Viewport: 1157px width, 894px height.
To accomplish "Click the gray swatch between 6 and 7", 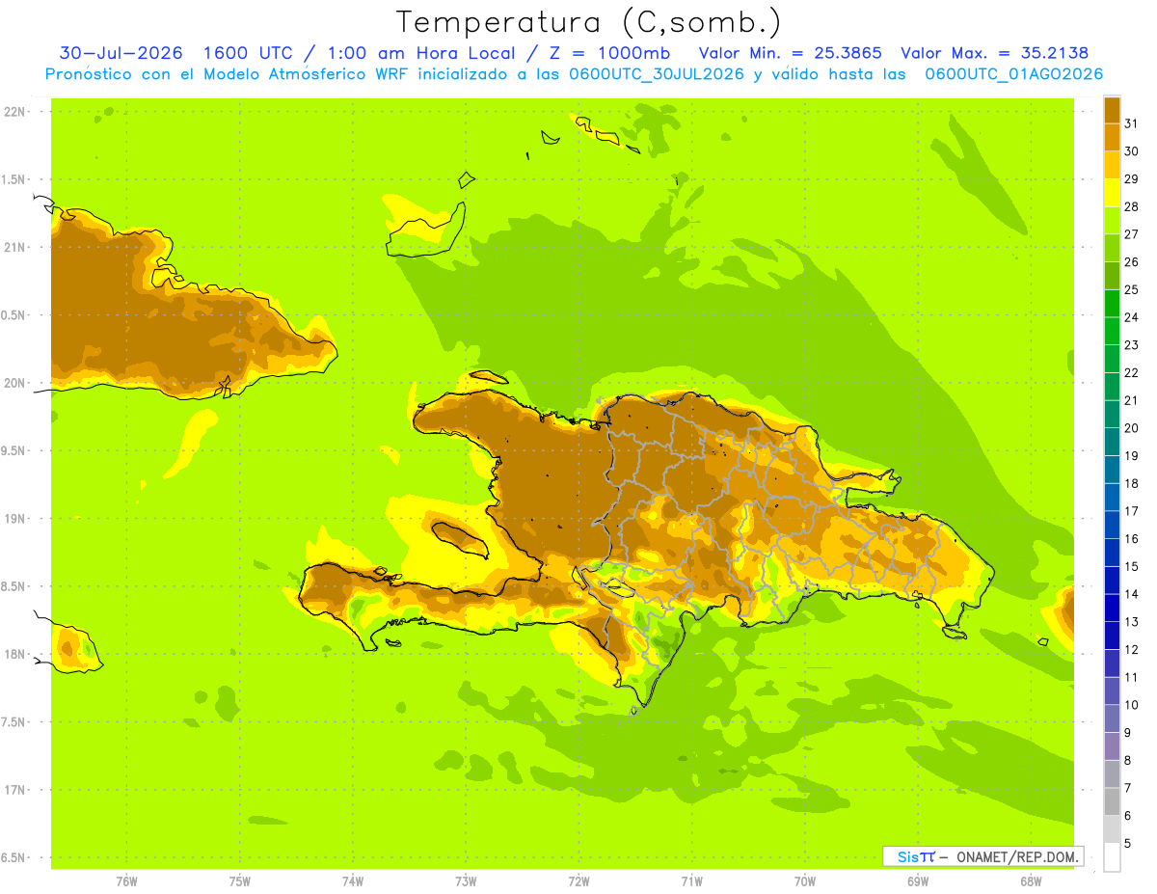I will [1112, 801].
